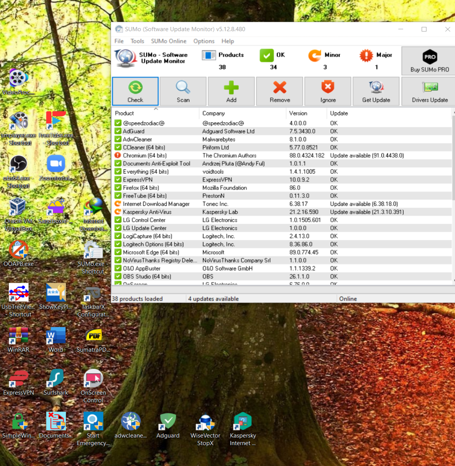Click the green plus Add icon
The image size is (455, 466).
click(x=231, y=88)
